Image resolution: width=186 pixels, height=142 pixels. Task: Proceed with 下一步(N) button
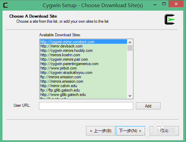click(x=130, y=131)
